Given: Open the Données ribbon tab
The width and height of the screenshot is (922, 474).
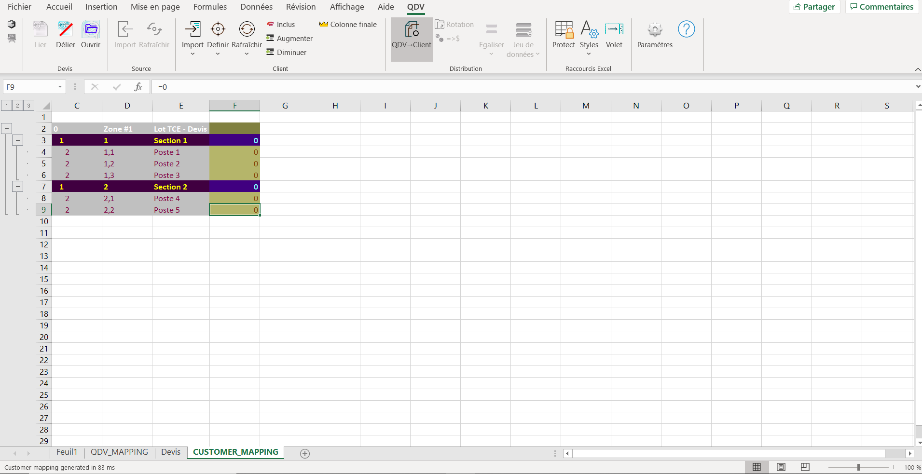Looking at the screenshot, I should tap(256, 7).
